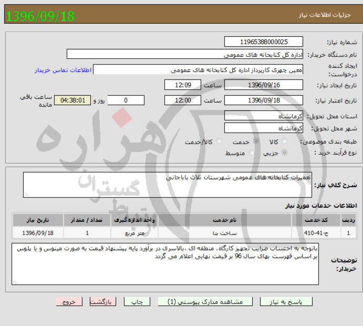Click the request creator name field
Image resolution: width=363 pixels, height=326 pixels.
tap(198, 69)
